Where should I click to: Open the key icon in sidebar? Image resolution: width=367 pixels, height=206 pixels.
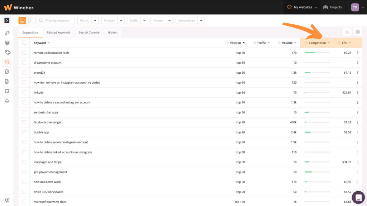7,33
